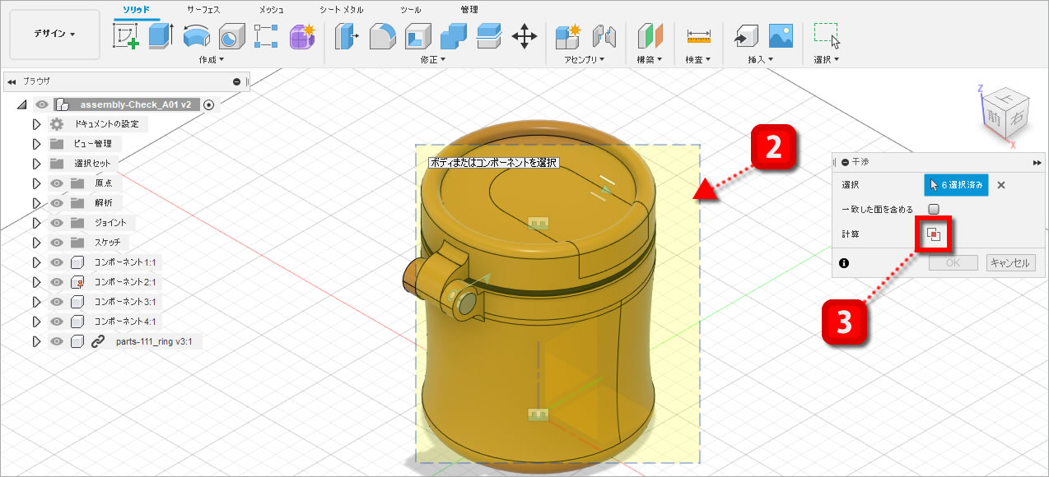Viewport: 1049px width, 477px height.
Task: Choose the Revolve tool
Action: (197, 36)
